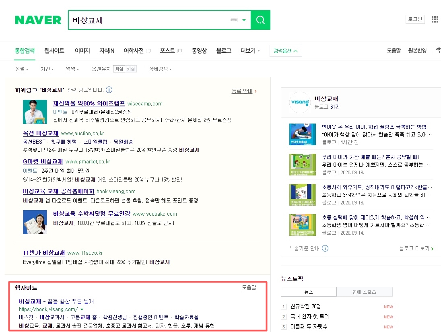Open news topic 국내 환자 첫 투여

point(310,317)
